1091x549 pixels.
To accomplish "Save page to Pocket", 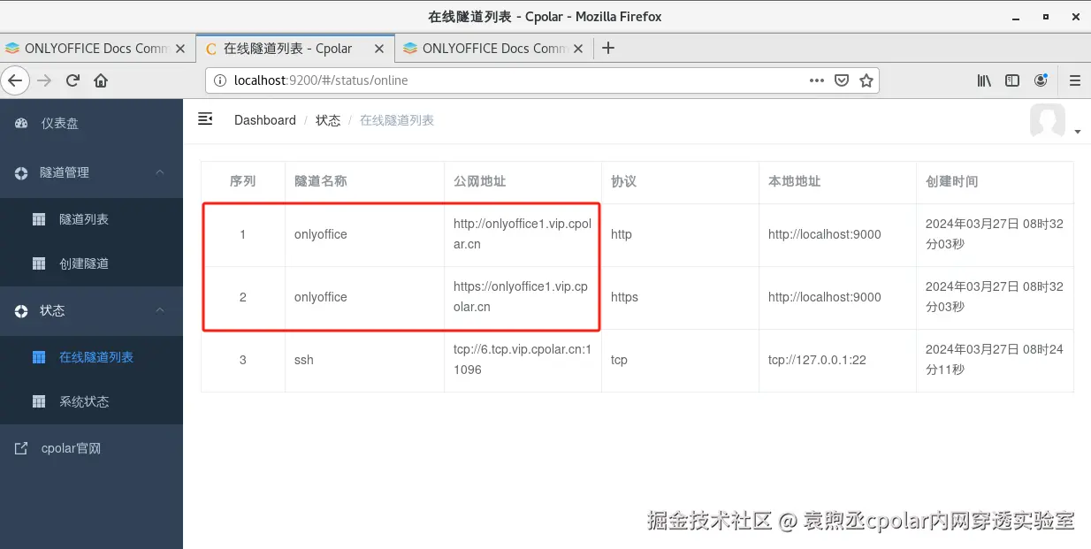I will click(842, 80).
